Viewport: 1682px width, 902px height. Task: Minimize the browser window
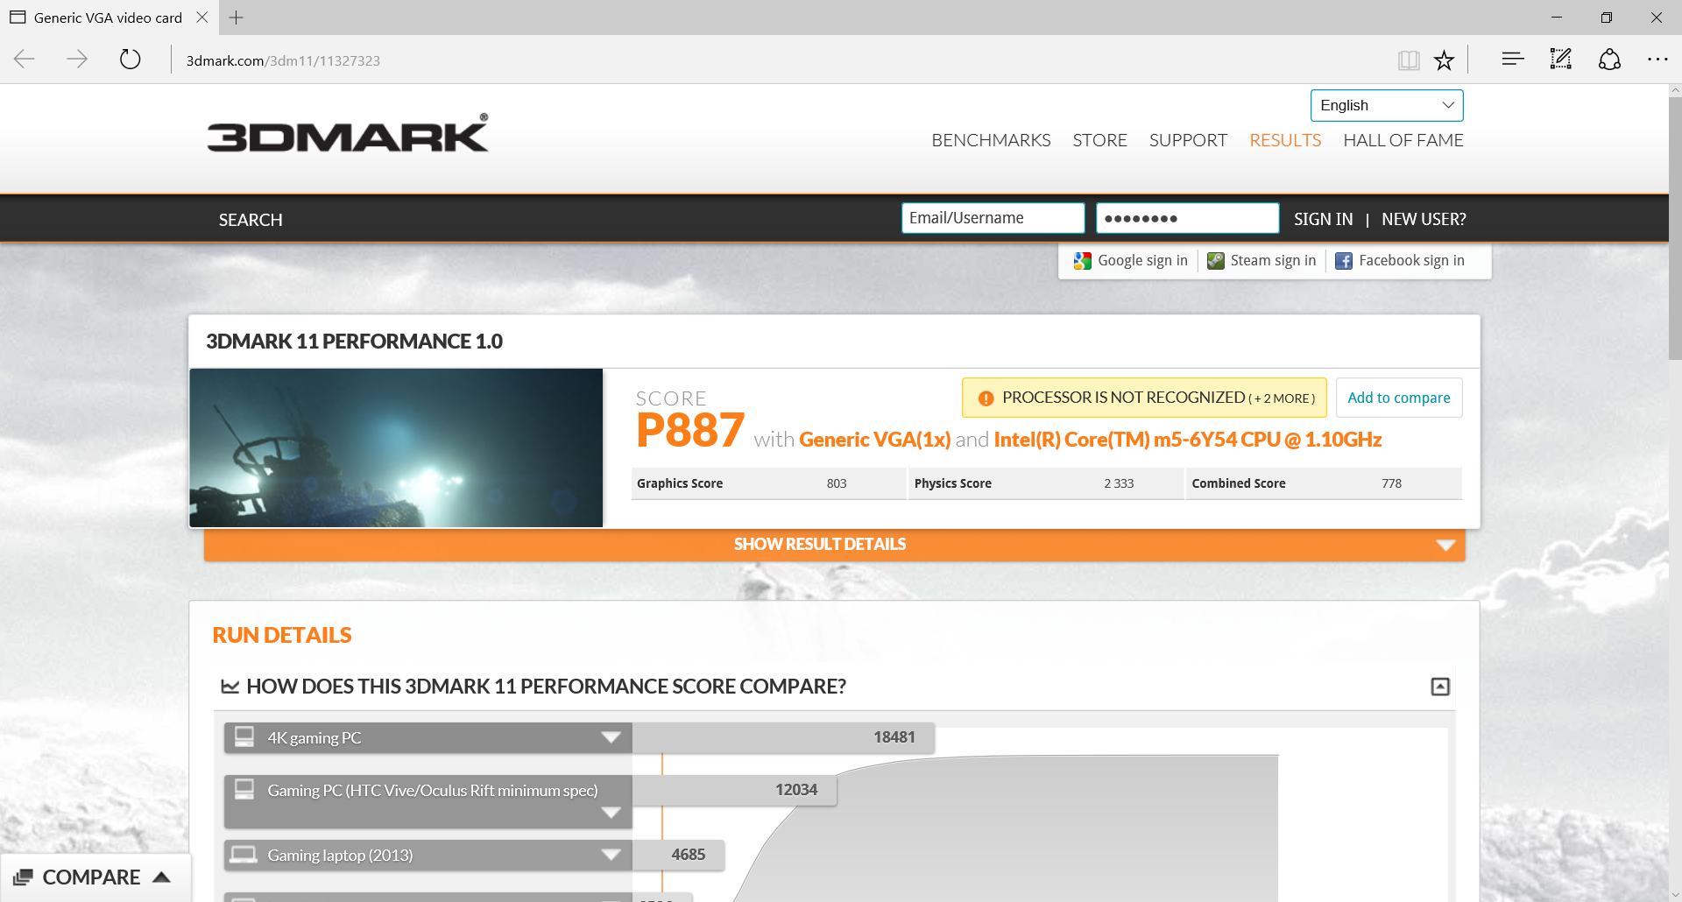pos(1557,18)
